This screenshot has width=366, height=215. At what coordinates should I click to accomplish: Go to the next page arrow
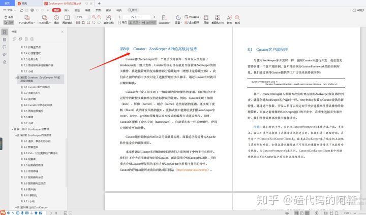[154, 17]
